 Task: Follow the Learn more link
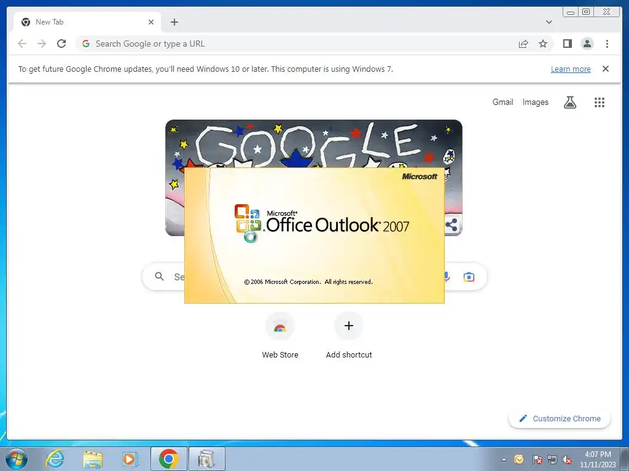tap(571, 69)
